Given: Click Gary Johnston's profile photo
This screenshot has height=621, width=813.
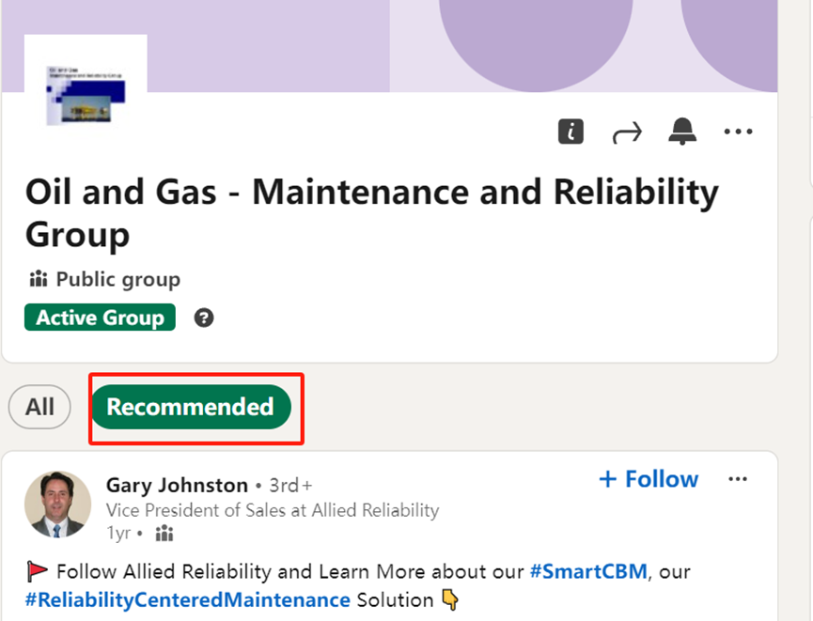Looking at the screenshot, I should point(57,505).
